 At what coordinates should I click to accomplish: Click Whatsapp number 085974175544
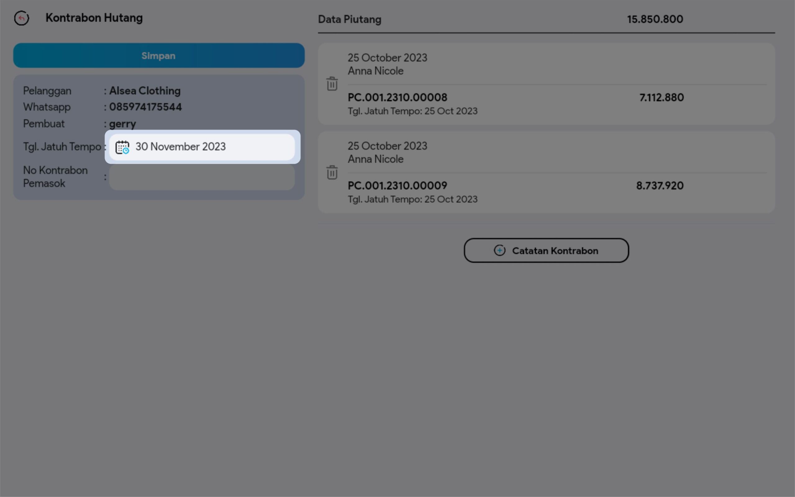click(x=146, y=107)
